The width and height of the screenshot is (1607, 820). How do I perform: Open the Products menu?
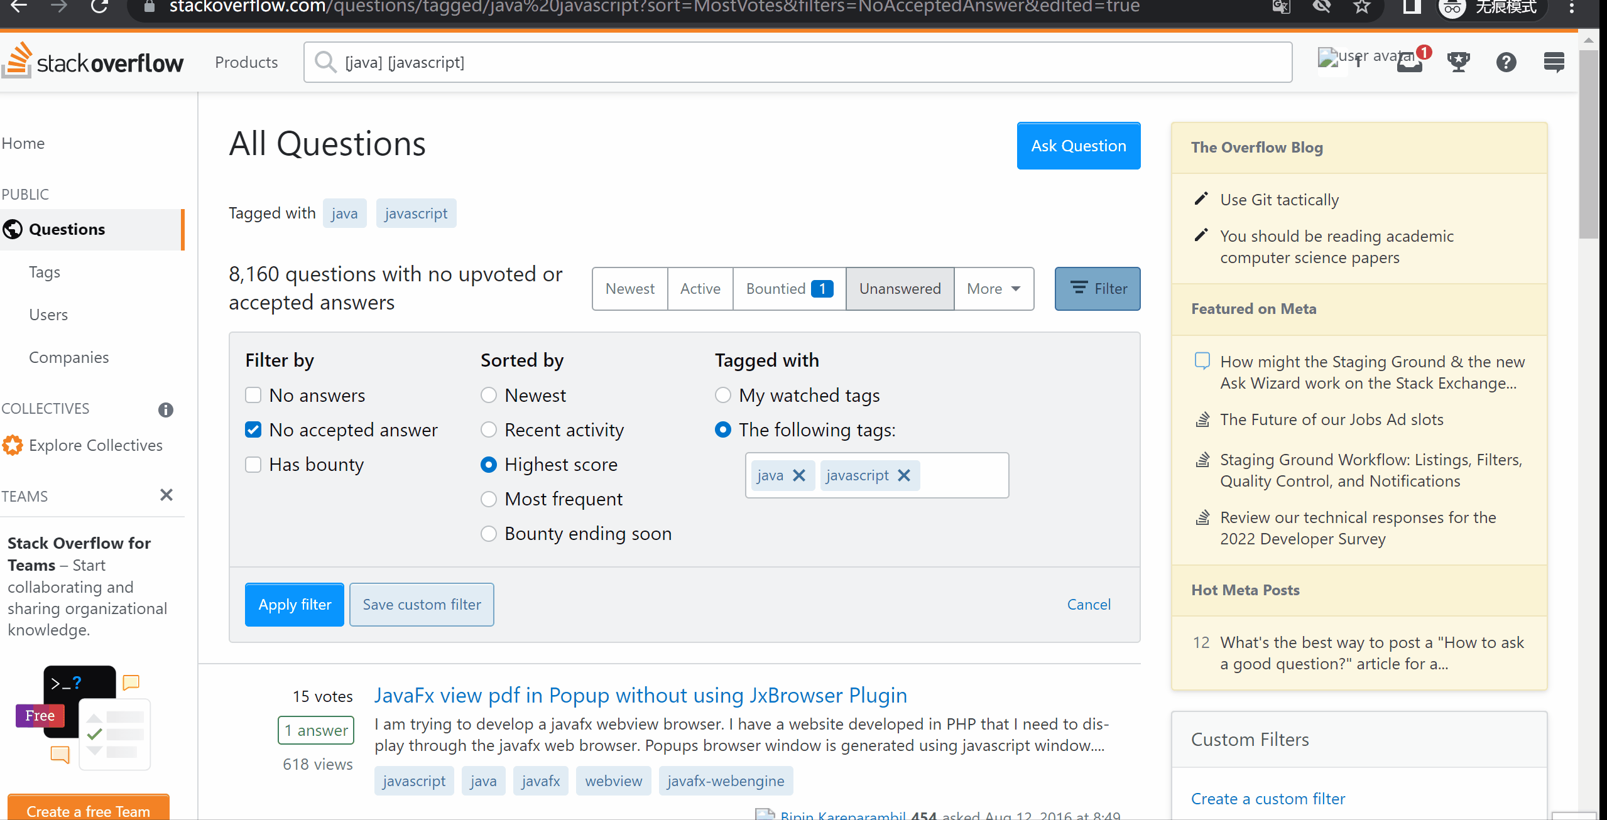pyautogui.click(x=246, y=62)
